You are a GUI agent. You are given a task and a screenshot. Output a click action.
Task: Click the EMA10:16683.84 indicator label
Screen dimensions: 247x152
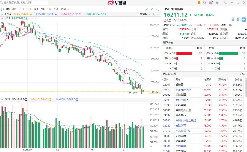(46, 14)
